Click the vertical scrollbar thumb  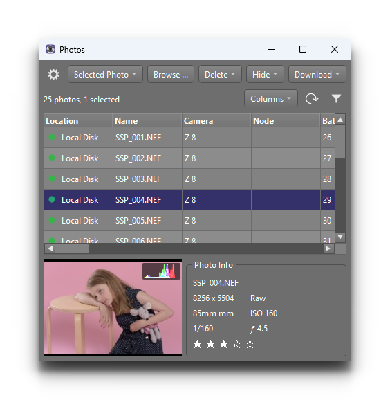340,141
